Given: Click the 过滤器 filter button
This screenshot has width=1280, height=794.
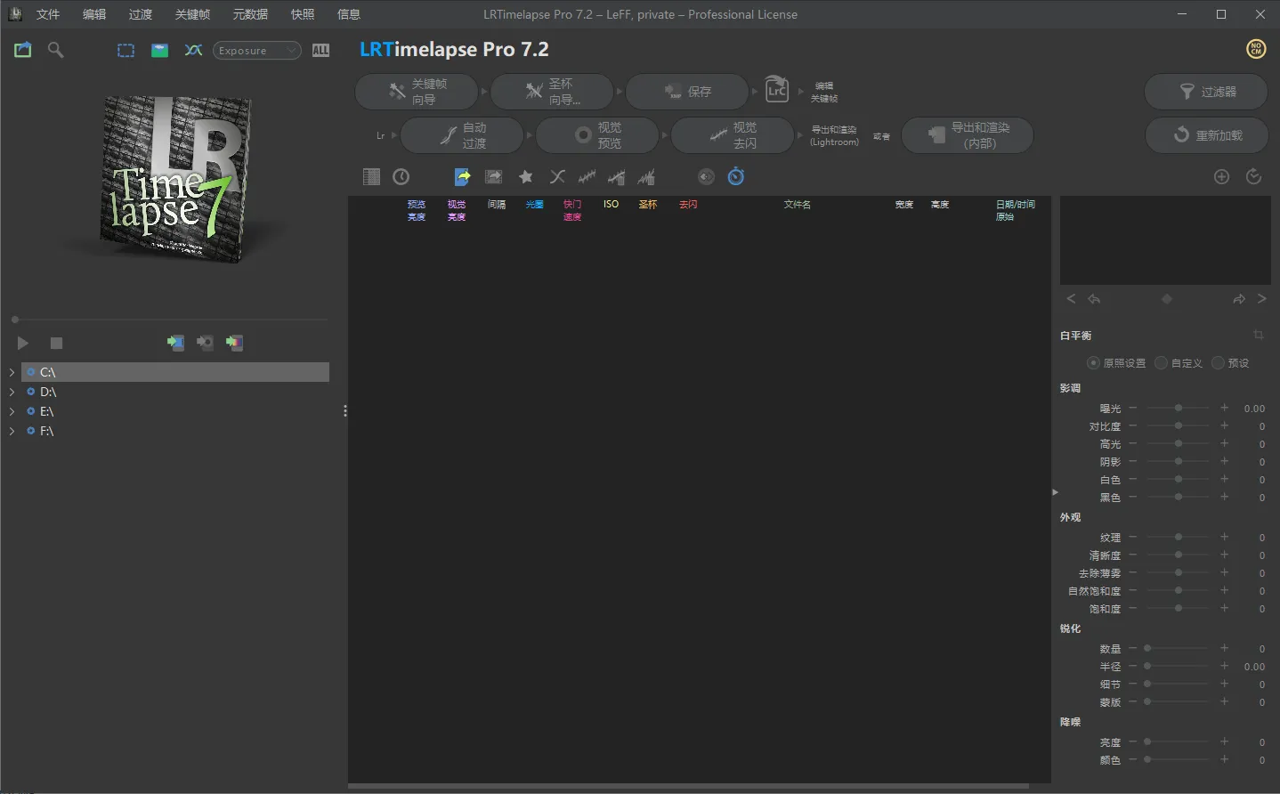Looking at the screenshot, I should (x=1206, y=92).
